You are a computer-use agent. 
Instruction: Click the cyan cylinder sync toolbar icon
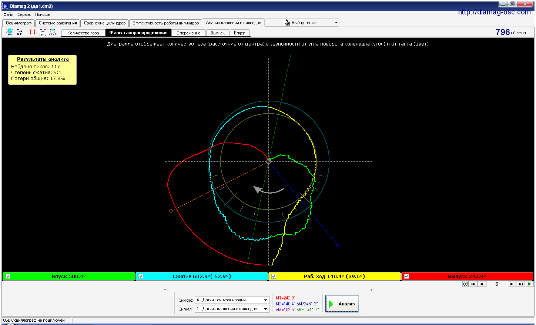tap(10, 32)
